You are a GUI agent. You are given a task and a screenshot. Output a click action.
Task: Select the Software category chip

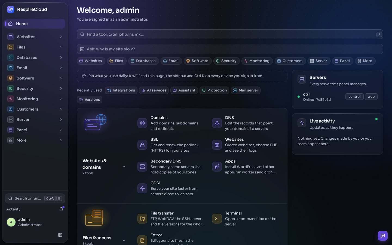(197, 61)
